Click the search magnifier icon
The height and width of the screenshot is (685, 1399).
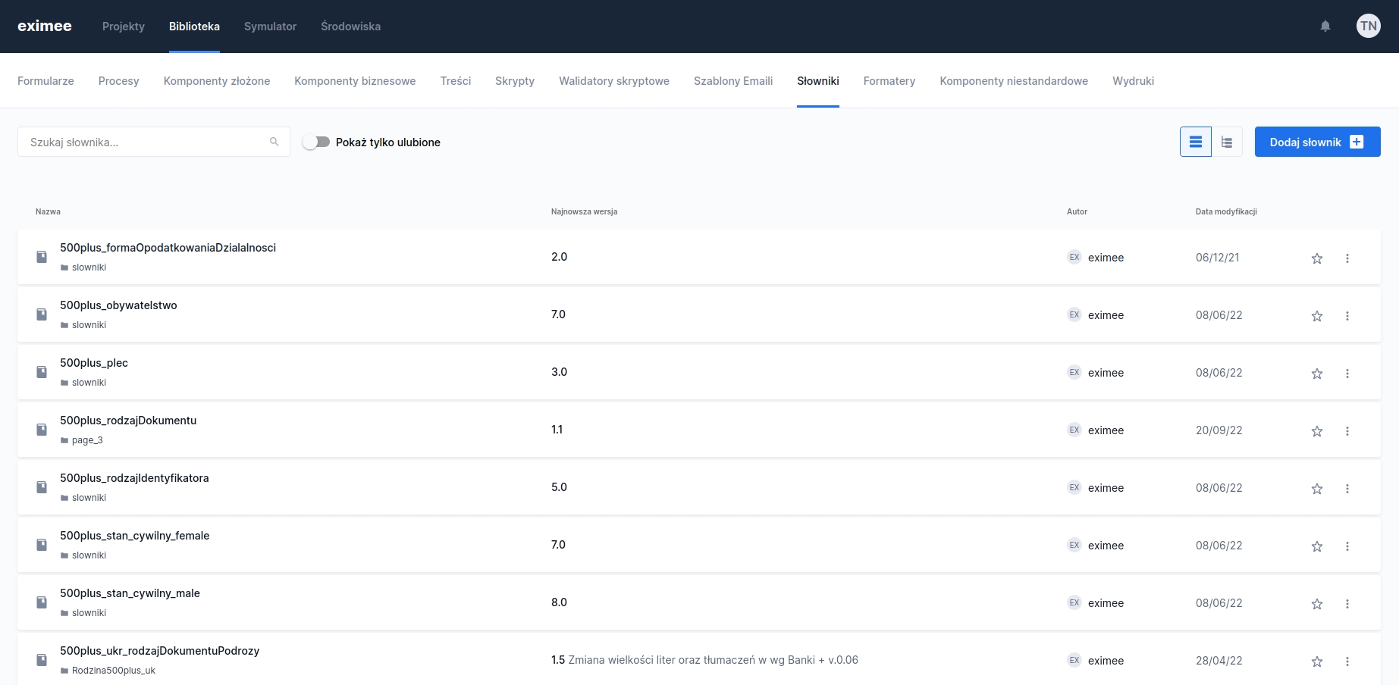(x=274, y=142)
